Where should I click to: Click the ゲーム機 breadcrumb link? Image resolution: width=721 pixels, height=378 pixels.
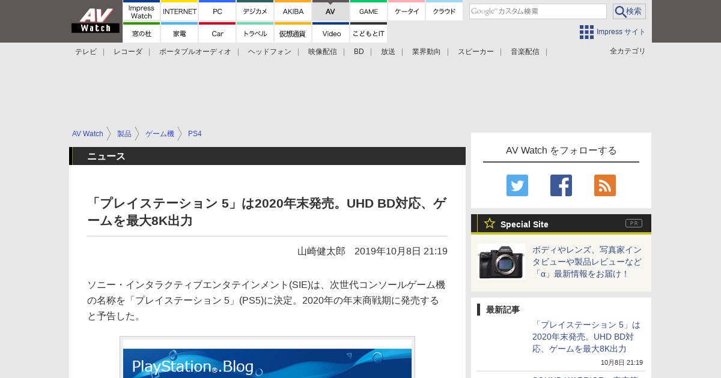tap(160, 134)
